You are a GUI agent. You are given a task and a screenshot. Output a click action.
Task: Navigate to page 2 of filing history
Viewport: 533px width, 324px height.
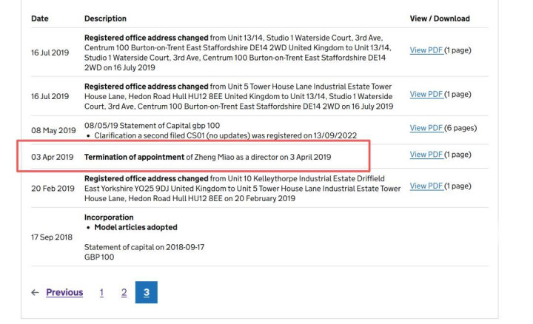pyautogui.click(x=124, y=292)
